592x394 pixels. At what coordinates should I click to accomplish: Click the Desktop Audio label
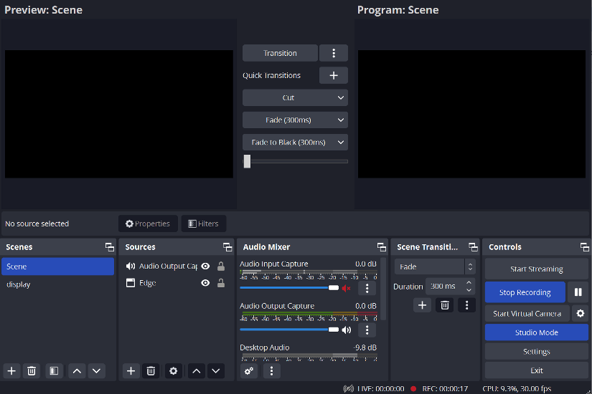tap(264, 347)
